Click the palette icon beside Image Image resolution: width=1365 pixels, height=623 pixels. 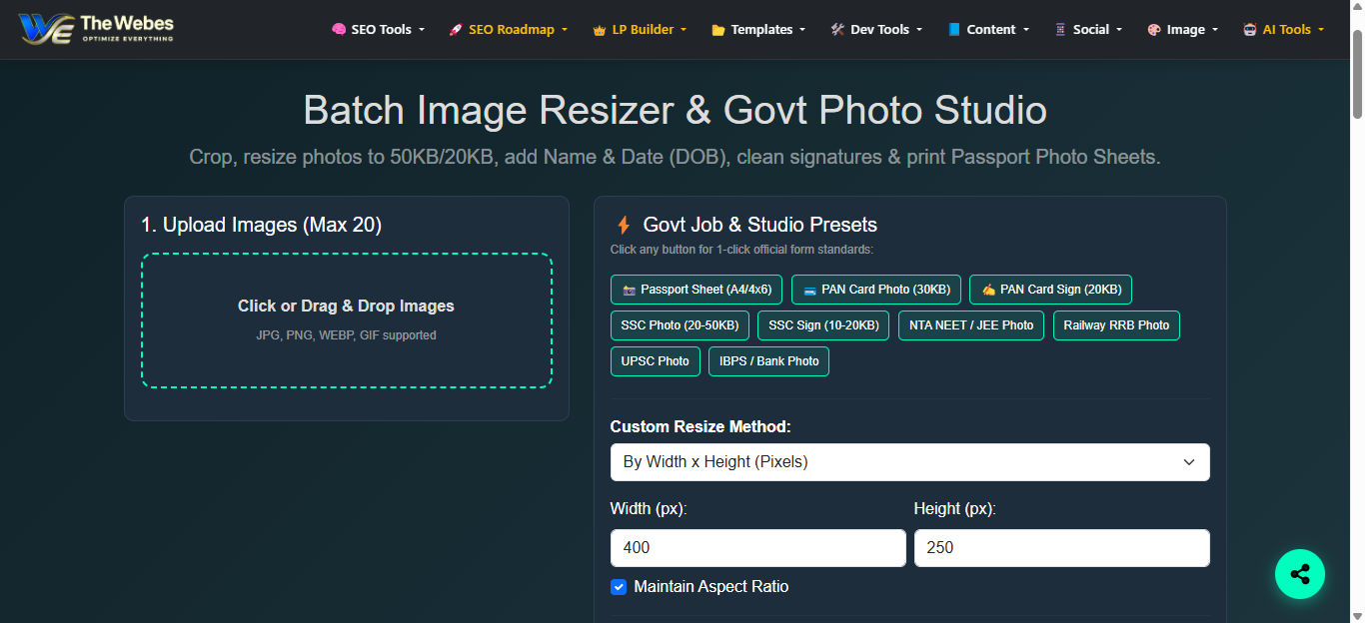1154,30
